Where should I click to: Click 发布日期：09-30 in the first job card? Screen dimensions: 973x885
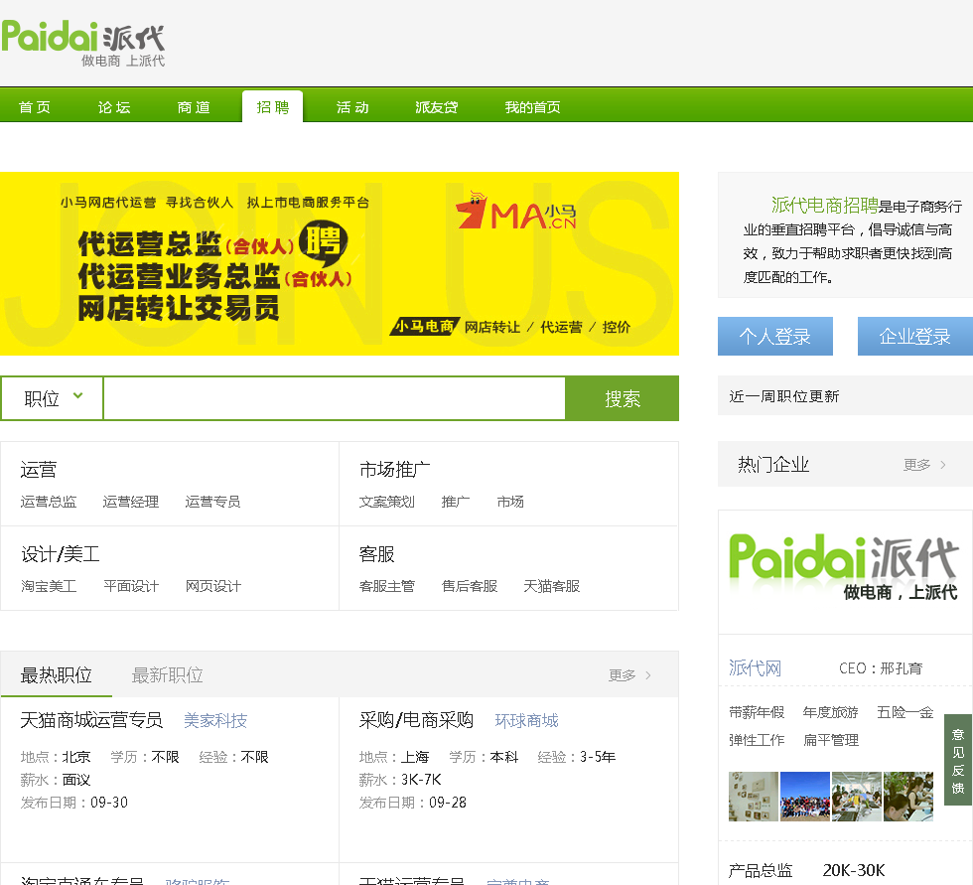tap(73, 803)
